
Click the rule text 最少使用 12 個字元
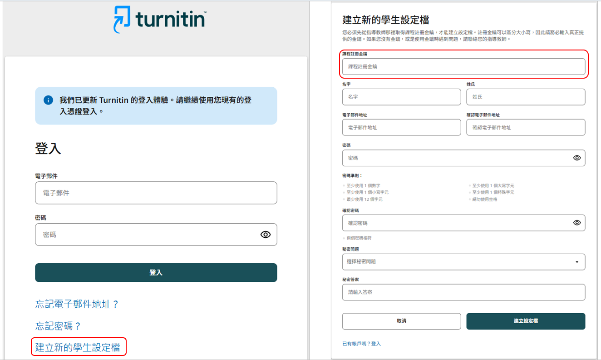click(x=365, y=199)
